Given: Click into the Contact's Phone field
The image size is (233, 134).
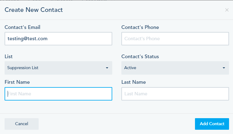Looking at the screenshot, I should pyautogui.click(x=175, y=39).
